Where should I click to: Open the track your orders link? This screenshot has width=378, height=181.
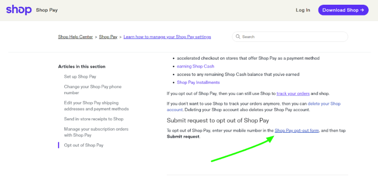pos(293,93)
